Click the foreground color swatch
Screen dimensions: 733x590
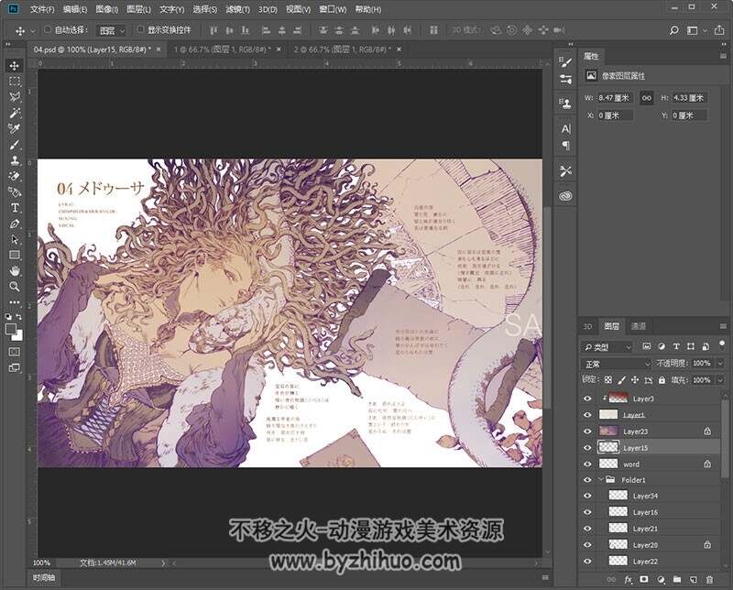point(11,330)
